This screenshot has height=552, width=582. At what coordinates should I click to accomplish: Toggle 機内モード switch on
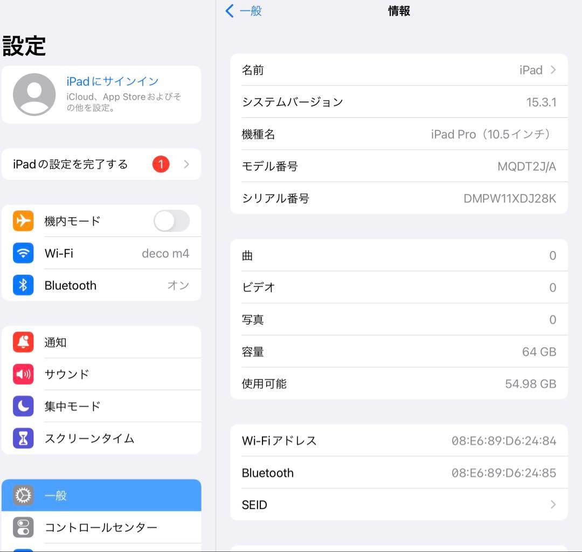pyautogui.click(x=171, y=221)
